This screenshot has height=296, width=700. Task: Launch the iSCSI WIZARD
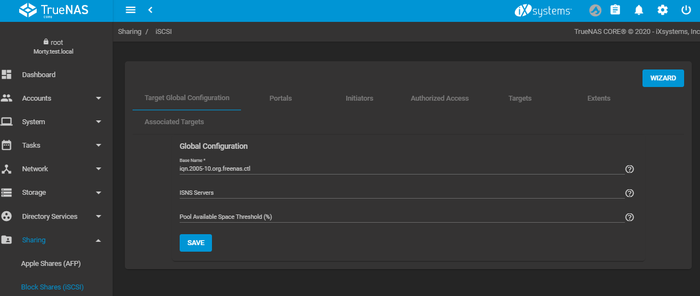coord(663,78)
